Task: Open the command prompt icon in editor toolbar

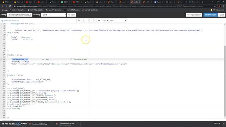Action: pyautogui.click(x=84, y=20)
